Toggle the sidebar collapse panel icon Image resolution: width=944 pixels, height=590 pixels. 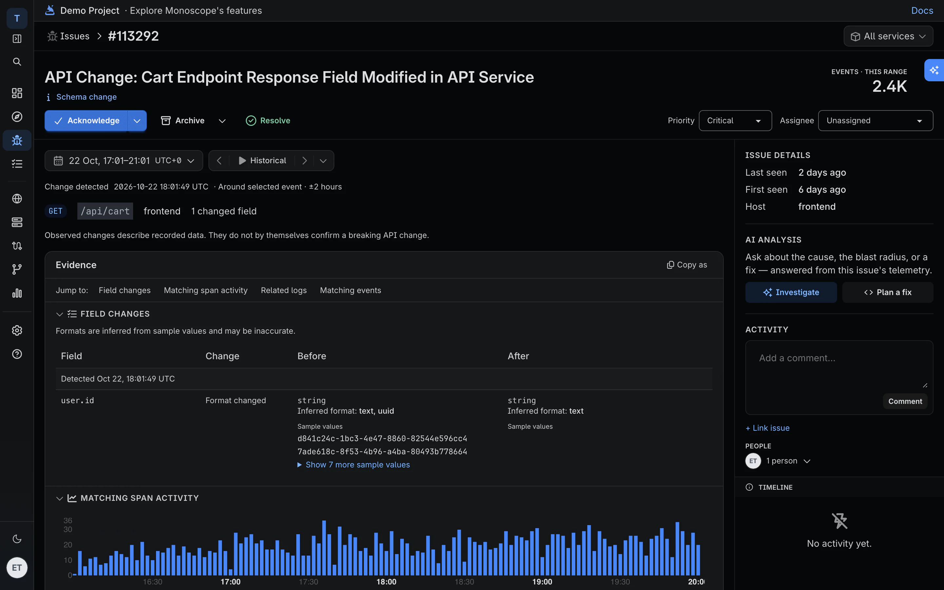point(17,39)
